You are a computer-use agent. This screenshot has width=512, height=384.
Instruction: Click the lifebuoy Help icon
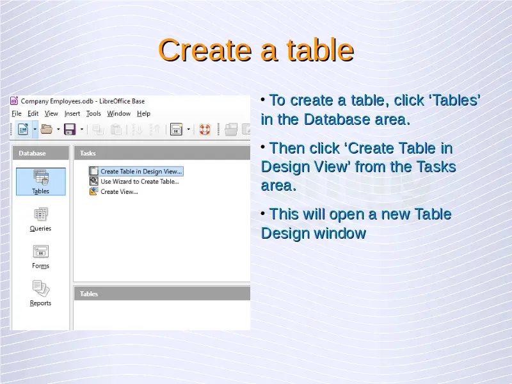(205, 130)
